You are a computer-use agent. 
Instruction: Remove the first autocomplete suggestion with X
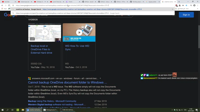tap(172, 9)
